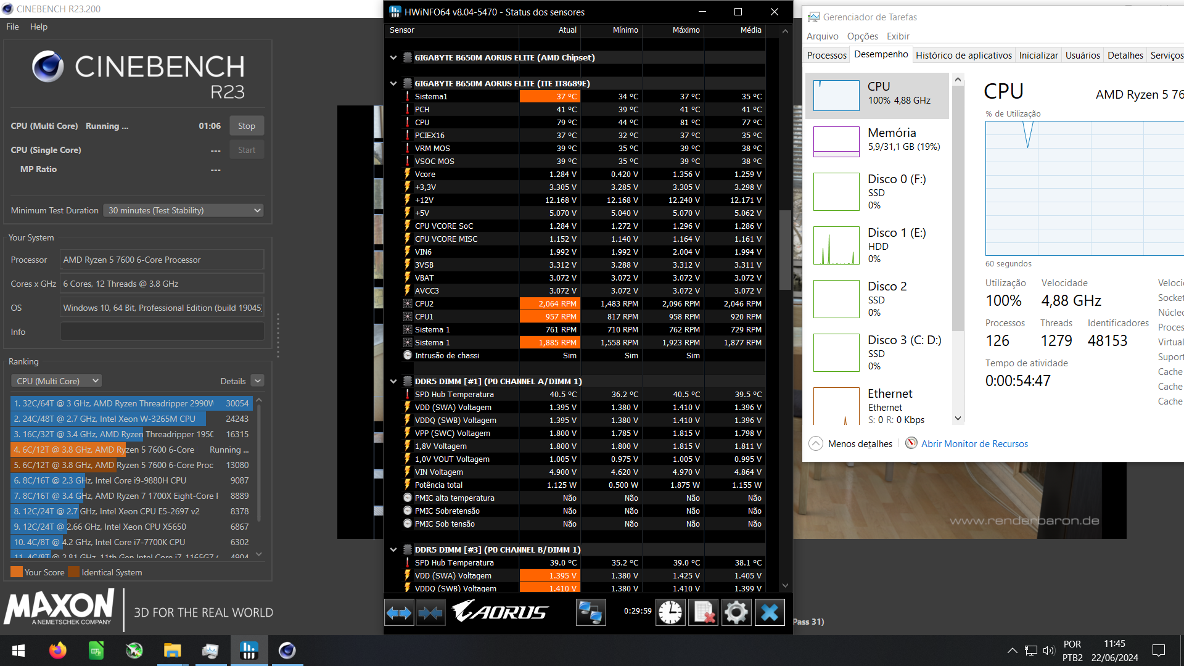The width and height of the screenshot is (1184, 666).
Task: Collapse the ITE IT8689E sensor group
Action: coord(393,83)
